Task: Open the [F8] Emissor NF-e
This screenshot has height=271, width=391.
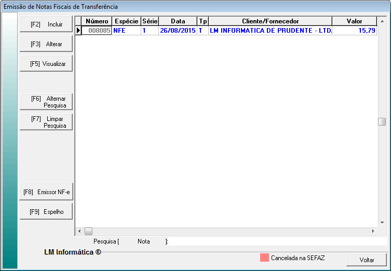Action: [46, 192]
